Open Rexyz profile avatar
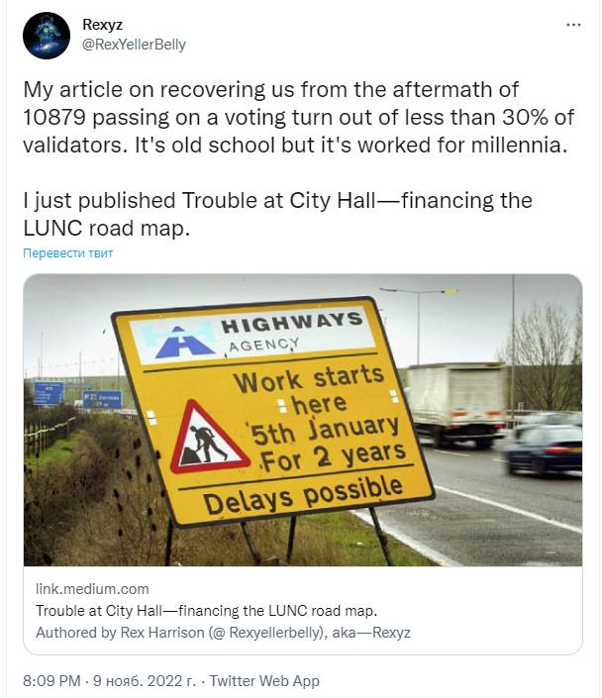Viewport: 602px width, 698px height. [47, 36]
